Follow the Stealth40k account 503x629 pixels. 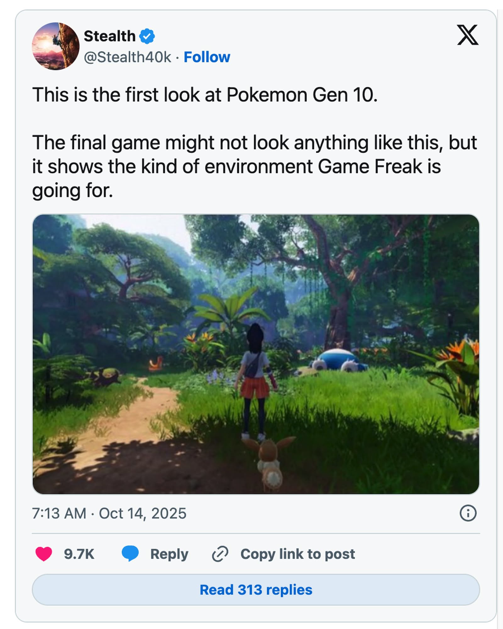click(x=207, y=57)
